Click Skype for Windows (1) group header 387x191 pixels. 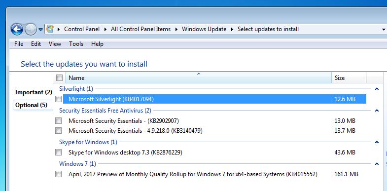tap(88, 142)
